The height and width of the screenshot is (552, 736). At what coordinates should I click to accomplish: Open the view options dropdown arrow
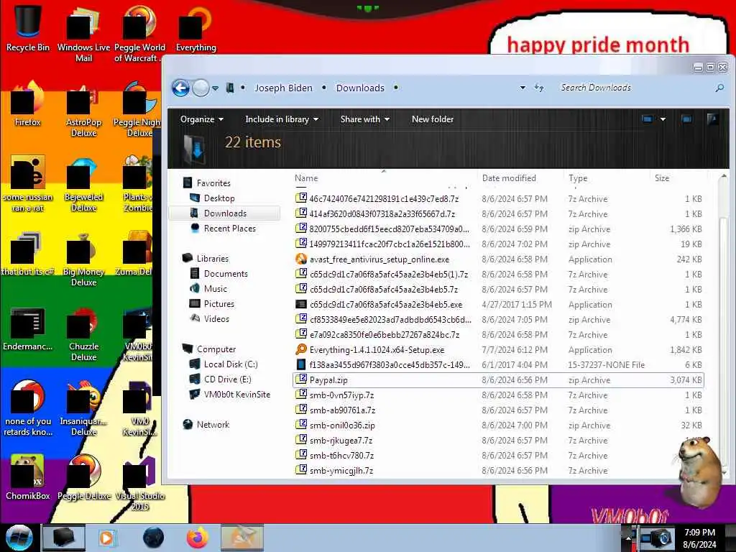(x=663, y=119)
